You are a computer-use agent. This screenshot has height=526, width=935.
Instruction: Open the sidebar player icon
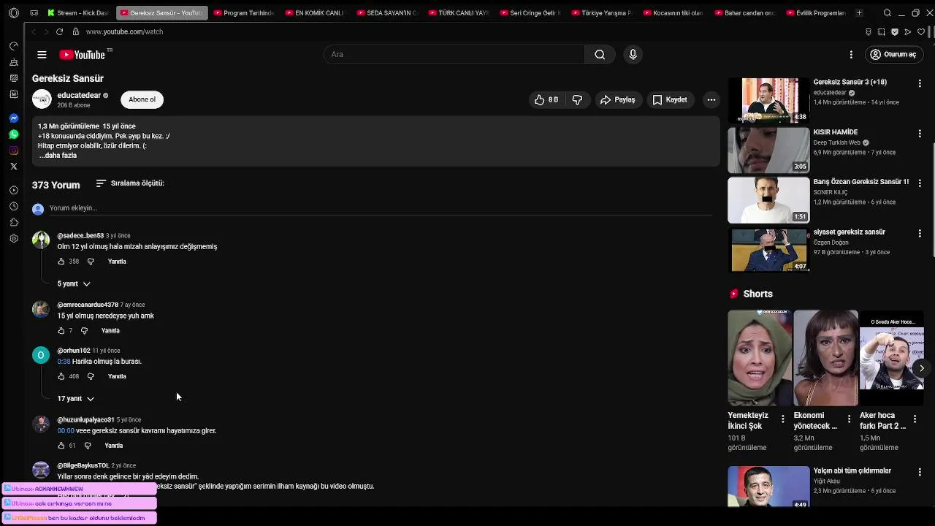point(13,190)
